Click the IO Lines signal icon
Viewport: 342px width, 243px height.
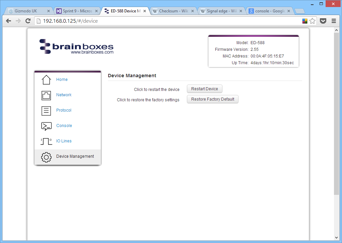[46, 141]
